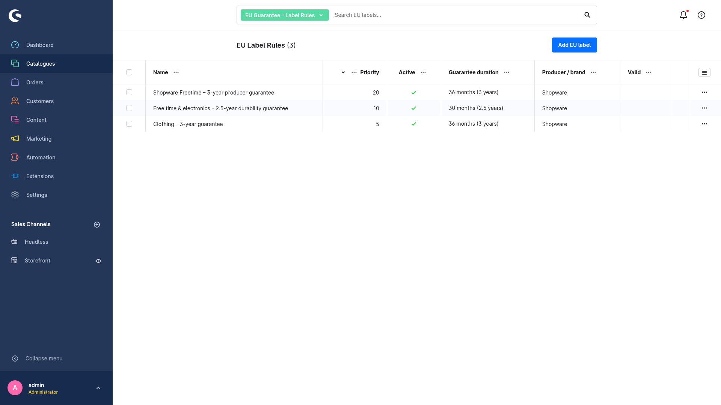Open the help question mark icon

[701, 15]
